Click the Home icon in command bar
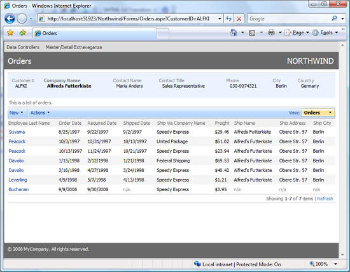350x272 pixels. pyautogui.click(x=234, y=32)
